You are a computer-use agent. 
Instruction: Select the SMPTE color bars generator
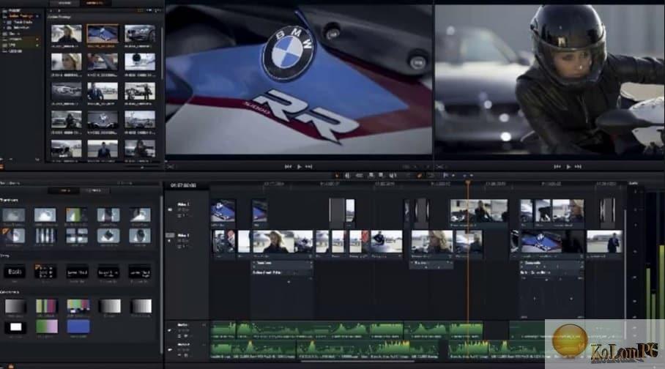pos(78,306)
